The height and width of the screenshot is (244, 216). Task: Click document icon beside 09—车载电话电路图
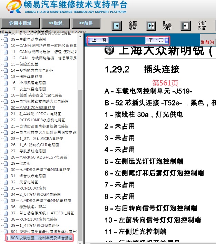pyautogui.click(x=6, y=39)
